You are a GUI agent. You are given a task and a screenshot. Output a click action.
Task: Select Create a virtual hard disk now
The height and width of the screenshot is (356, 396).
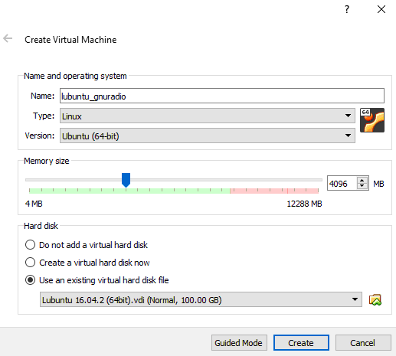pos(87,263)
